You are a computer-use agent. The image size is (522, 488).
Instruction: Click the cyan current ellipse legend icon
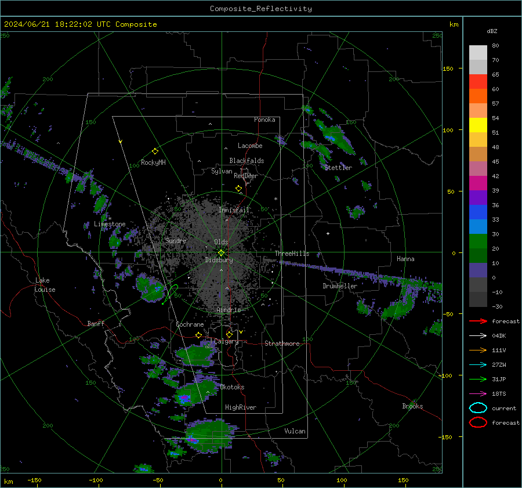coord(478,408)
